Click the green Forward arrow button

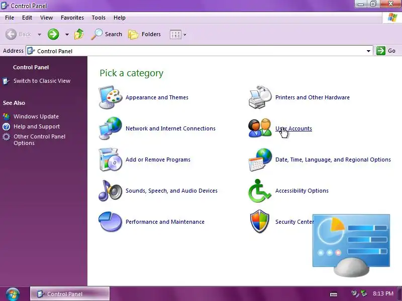[x=53, y=34]
